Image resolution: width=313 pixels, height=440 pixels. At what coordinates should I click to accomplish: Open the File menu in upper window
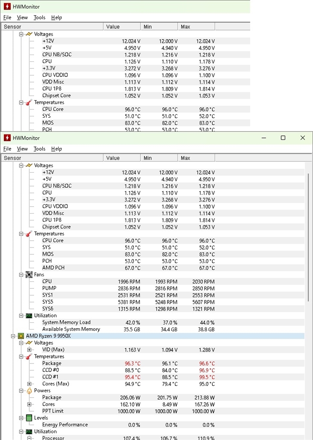point(7,17)
